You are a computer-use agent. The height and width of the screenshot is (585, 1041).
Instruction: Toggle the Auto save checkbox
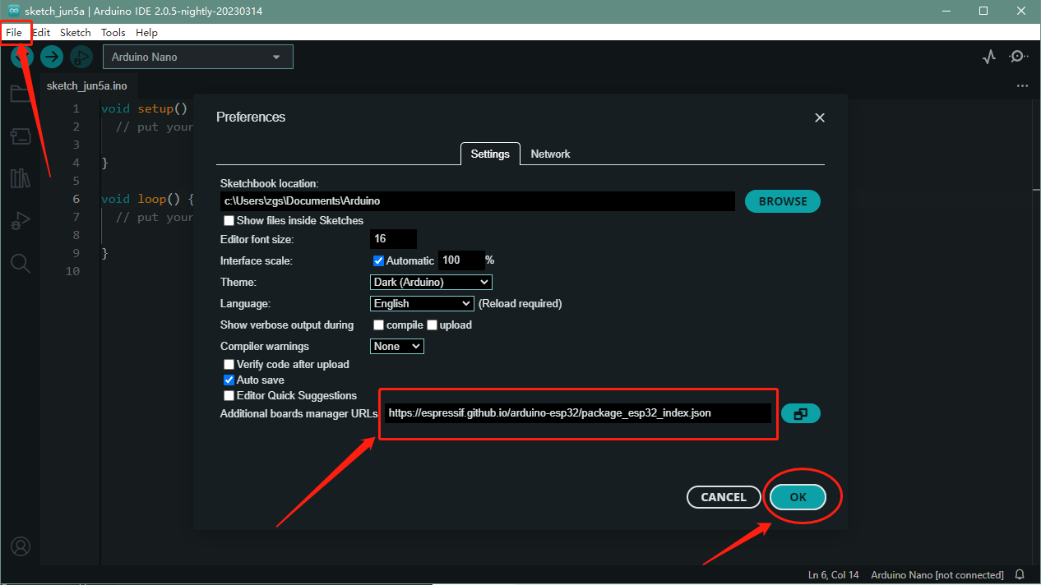[x=229, y=380]
